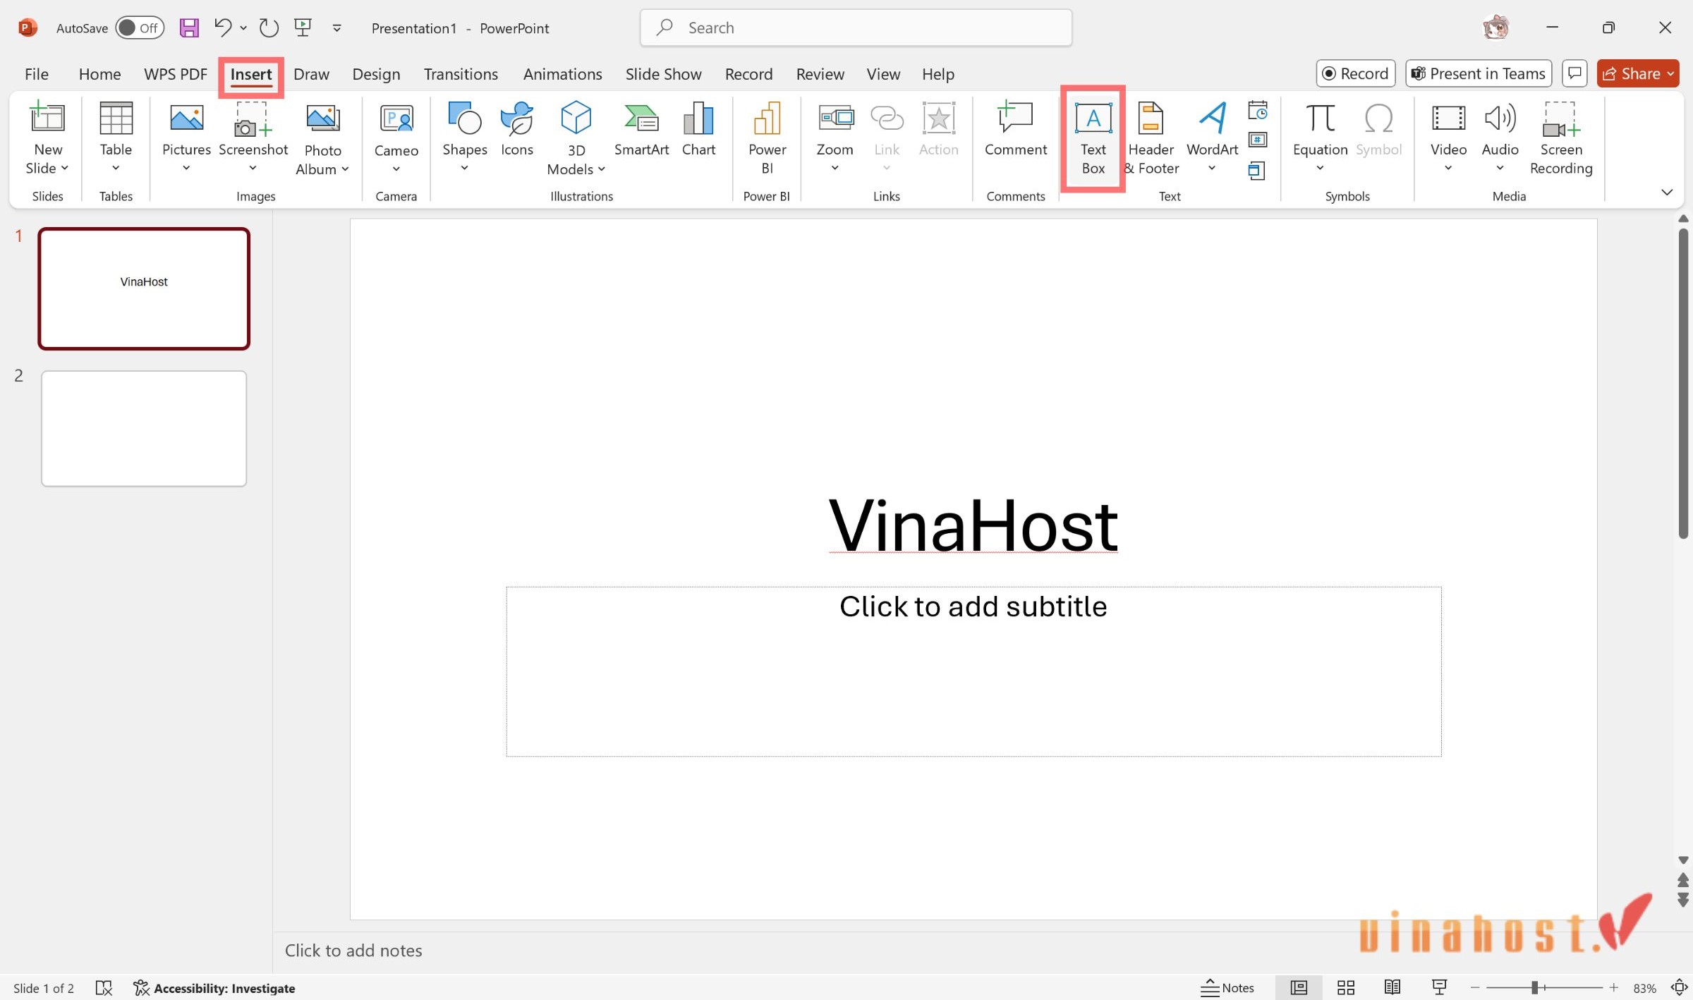
Task: Open the Undo history dropdown
Action: click(x=243, y=28)
